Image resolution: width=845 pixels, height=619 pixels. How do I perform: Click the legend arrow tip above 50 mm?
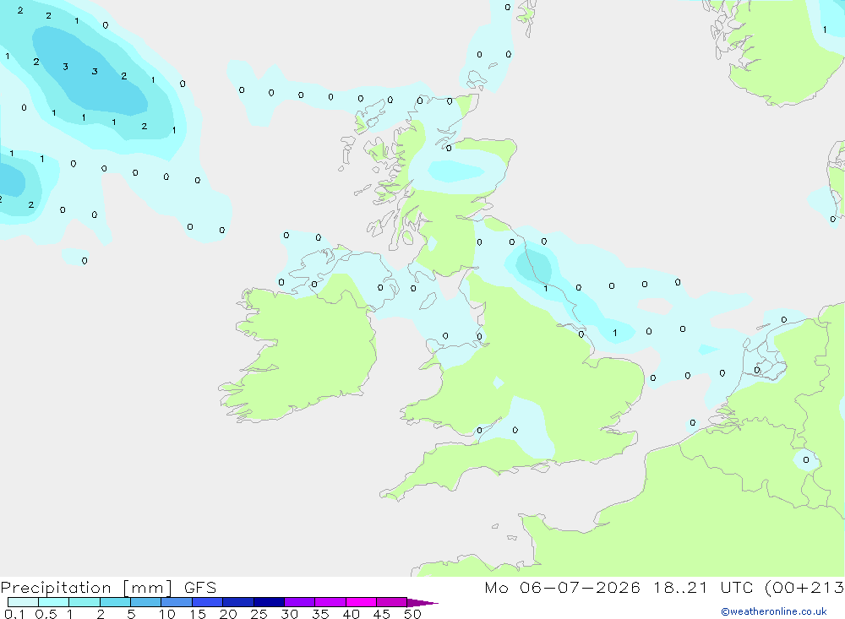[x=422, y=602]
